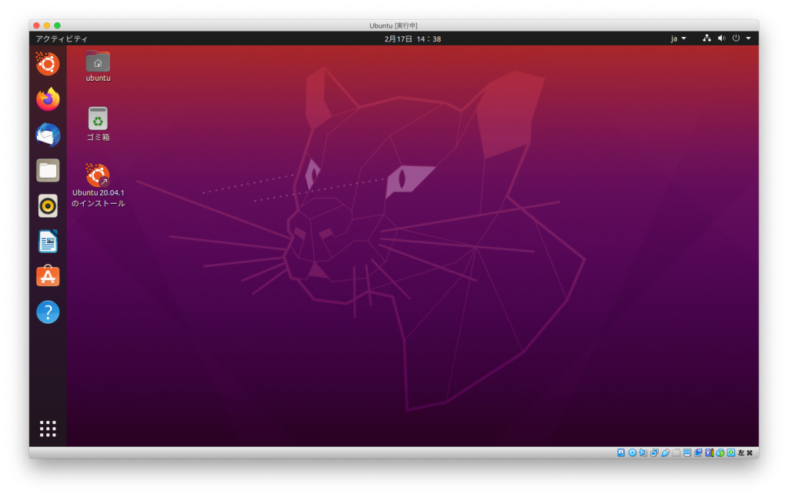Open the power status dropdown

tap(736, 38)
